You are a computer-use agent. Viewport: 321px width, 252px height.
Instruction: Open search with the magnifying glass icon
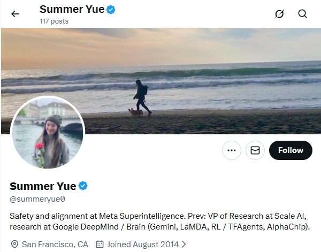[303, 14]
